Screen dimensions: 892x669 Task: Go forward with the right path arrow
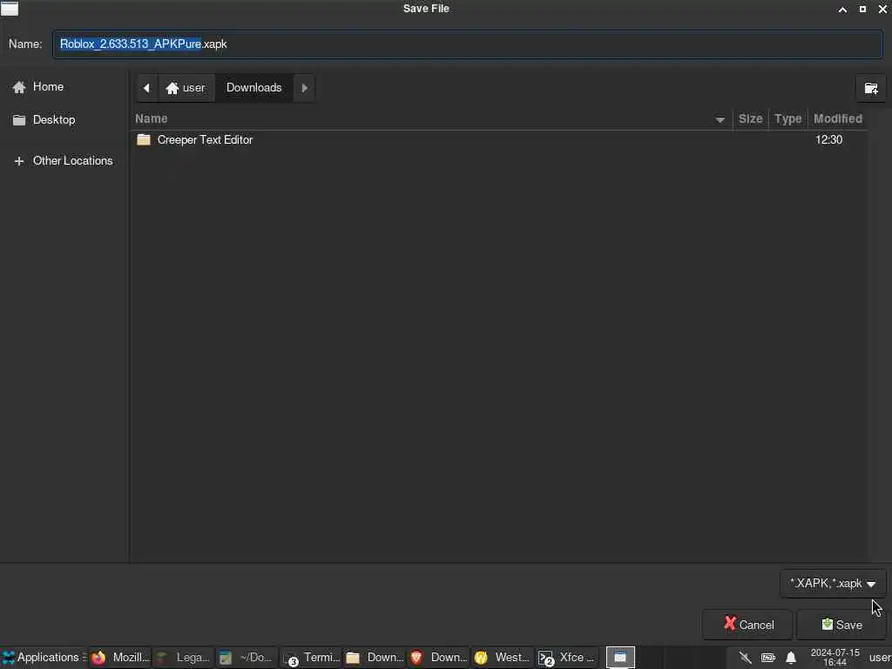coord(304,88)
